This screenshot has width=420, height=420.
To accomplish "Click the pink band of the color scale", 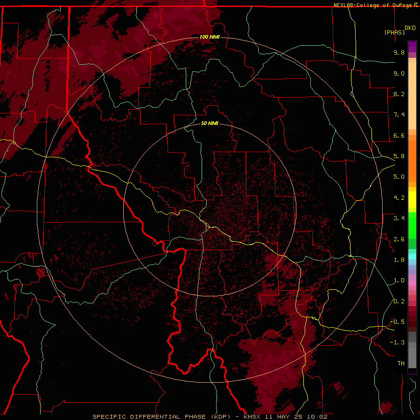I will click(x=412, y=283).
